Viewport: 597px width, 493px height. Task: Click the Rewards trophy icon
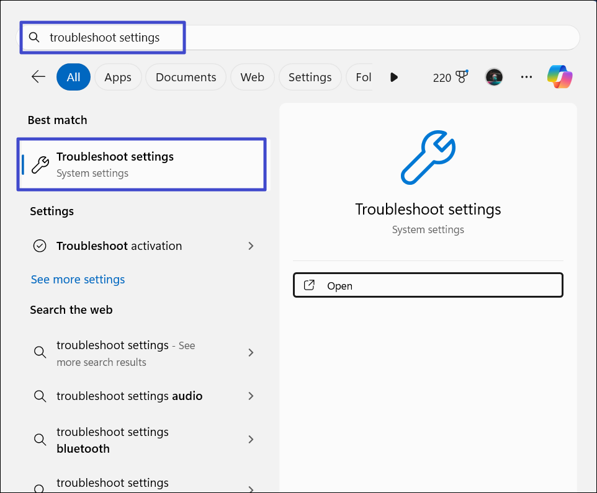(x=462, y=76)
